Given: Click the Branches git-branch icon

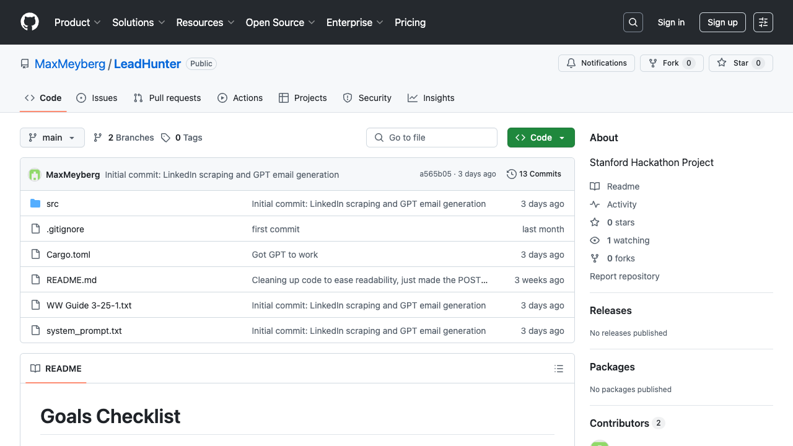Looking at the screenshot, I should (x=98, y=138).
